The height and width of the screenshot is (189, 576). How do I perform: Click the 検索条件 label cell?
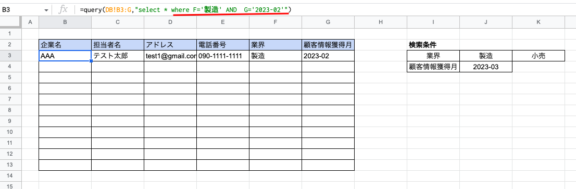pos(433,45)
